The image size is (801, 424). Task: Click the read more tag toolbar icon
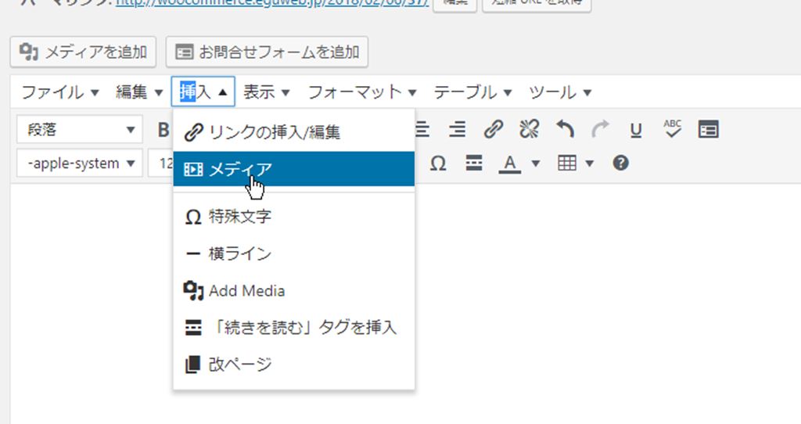[x=474, y=163]
